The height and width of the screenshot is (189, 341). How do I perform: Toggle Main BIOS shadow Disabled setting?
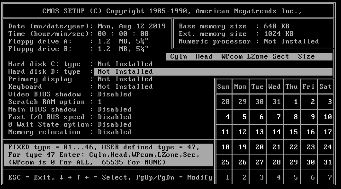(x=114, y=109)
